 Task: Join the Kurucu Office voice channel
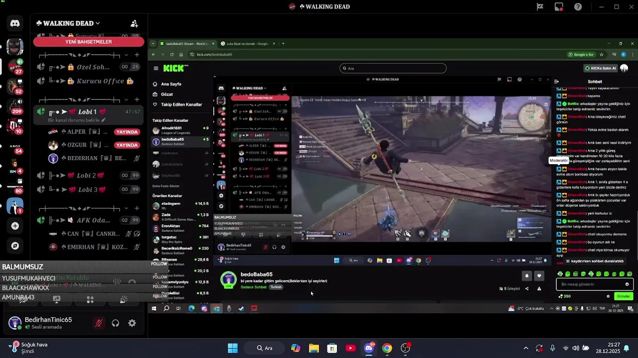point(89,81)
